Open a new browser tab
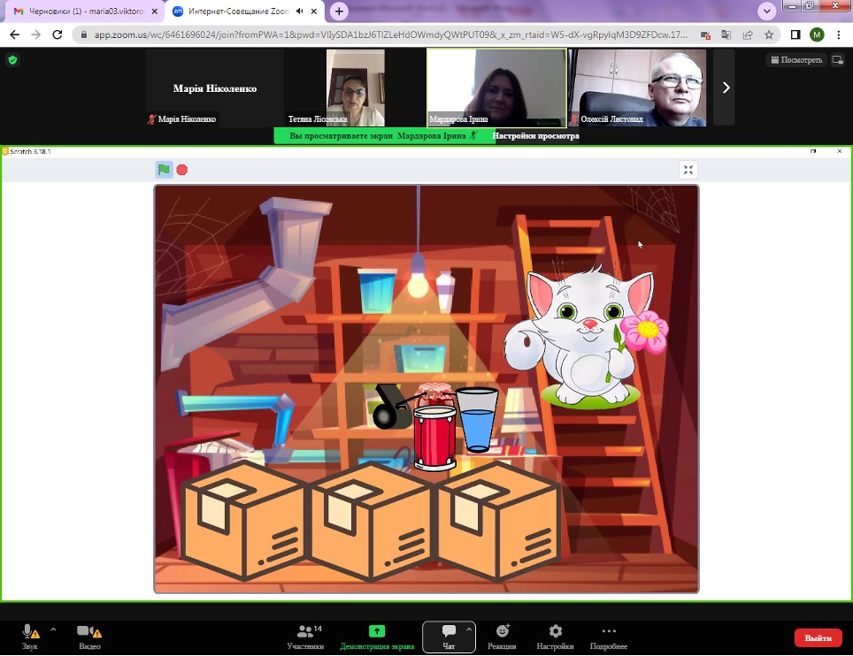Viewport: 853px width, 656px height. pyautogui.click(x=339, y=11)
